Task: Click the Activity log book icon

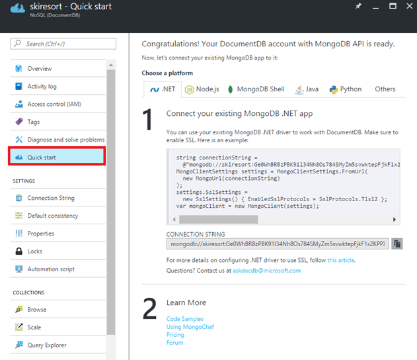Action: pyautogui.click(x=19, y=86)
